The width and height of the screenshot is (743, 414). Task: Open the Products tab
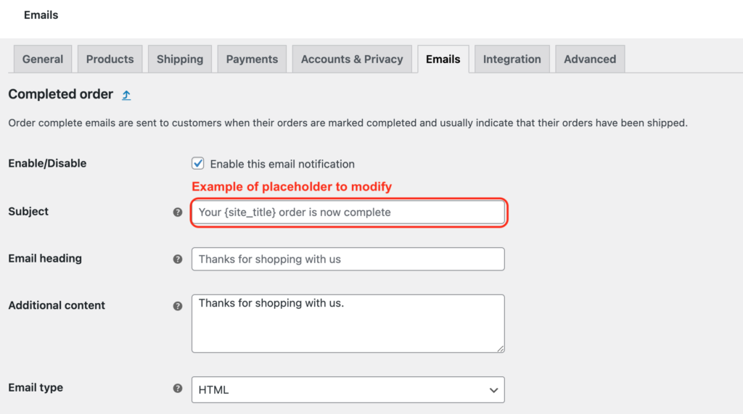(x=110, y=59)
